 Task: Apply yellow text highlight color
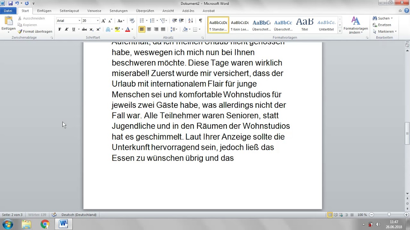click(x=117, y=29)
